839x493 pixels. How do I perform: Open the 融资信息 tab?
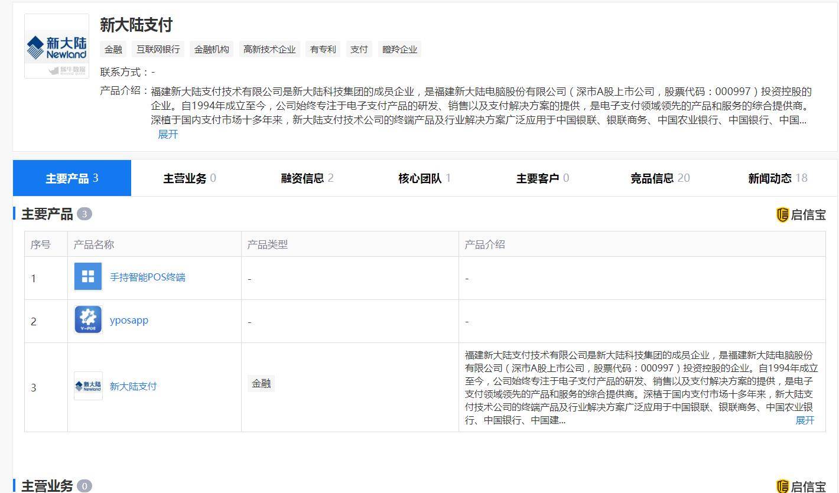307,178
